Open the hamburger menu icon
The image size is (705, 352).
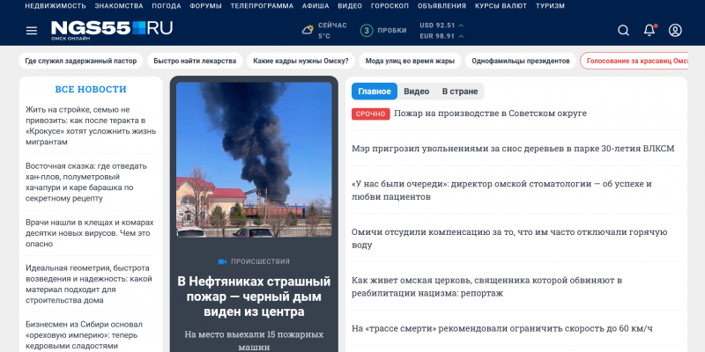(x=32, y=31)
